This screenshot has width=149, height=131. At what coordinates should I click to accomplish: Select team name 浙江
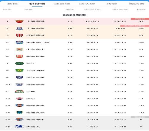click(x=31, y=63)
